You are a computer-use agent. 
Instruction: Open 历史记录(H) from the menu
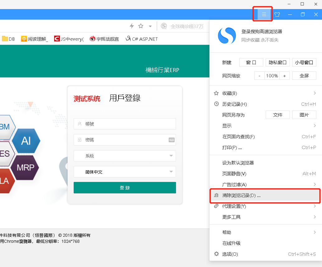(x=235, y=104)
